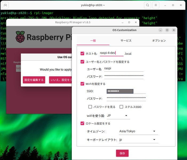The width and height of the screenshot is (187, 160).
Task: Click the user password field
Action: [124, 76]
